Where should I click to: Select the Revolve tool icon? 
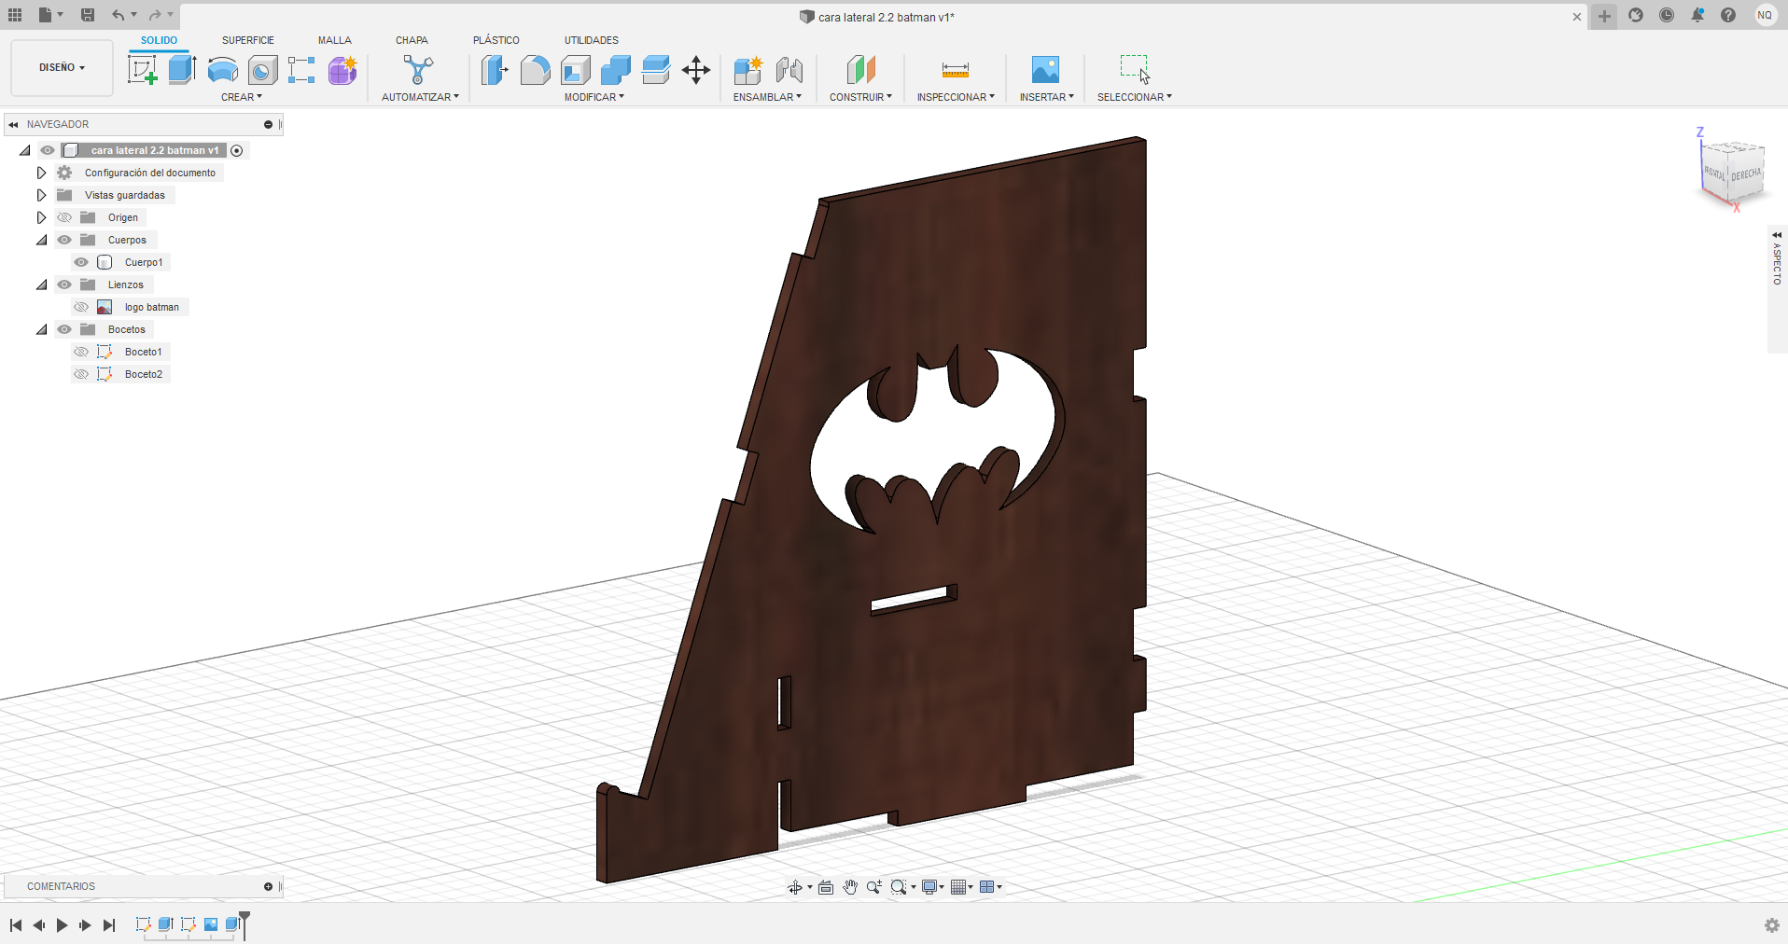point(222,70)
